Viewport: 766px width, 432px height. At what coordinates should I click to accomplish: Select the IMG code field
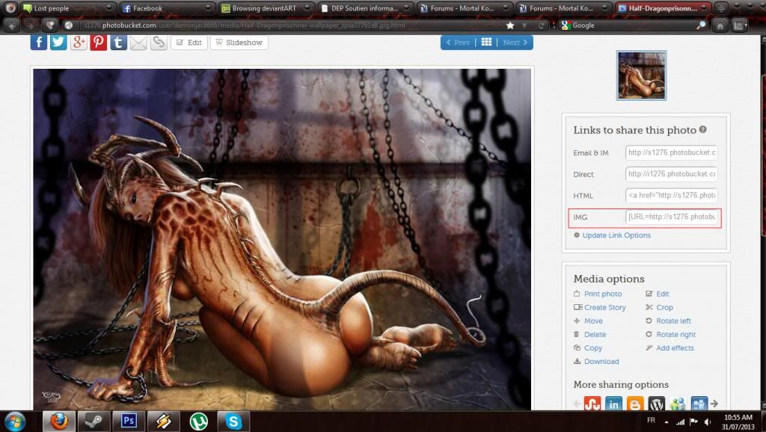[x=671, y=217]
